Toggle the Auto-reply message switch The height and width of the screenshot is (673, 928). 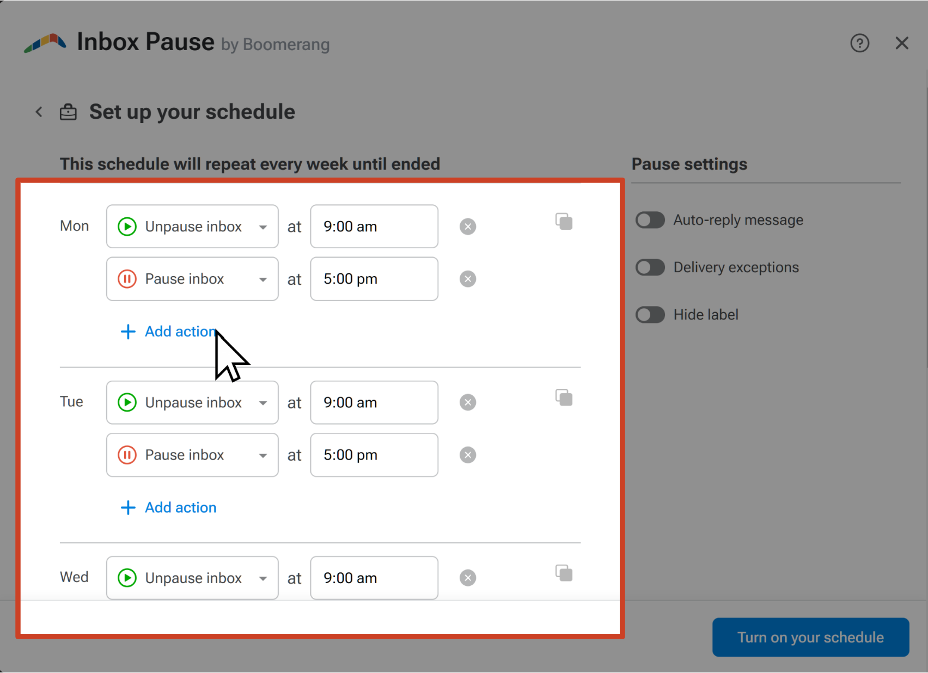(x=650, y=220)
